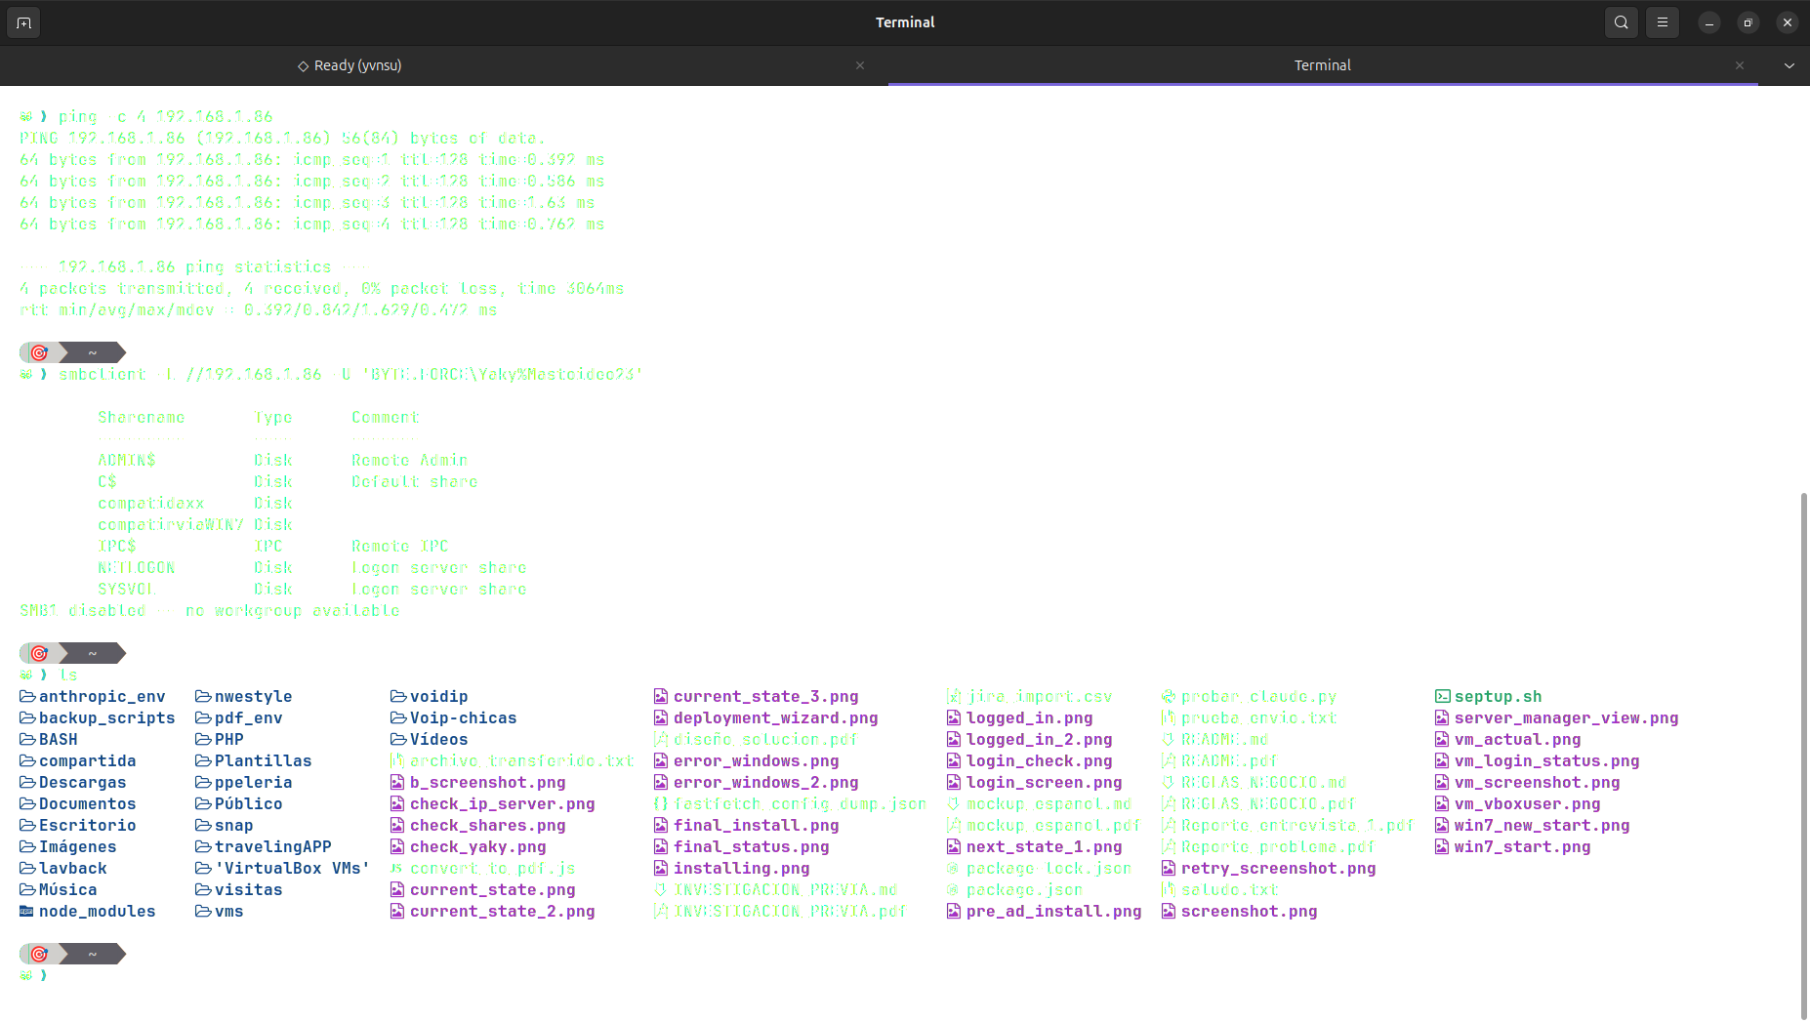Click the nwestyle folder name
The image size is (1810, 1023).
click(x=254, y=696)
